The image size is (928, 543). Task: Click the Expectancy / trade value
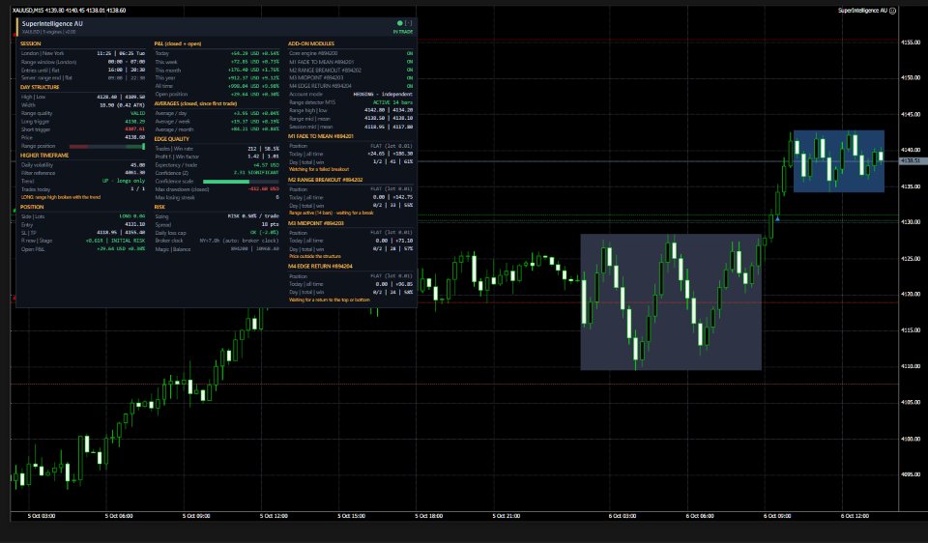(x=266, y=165)
